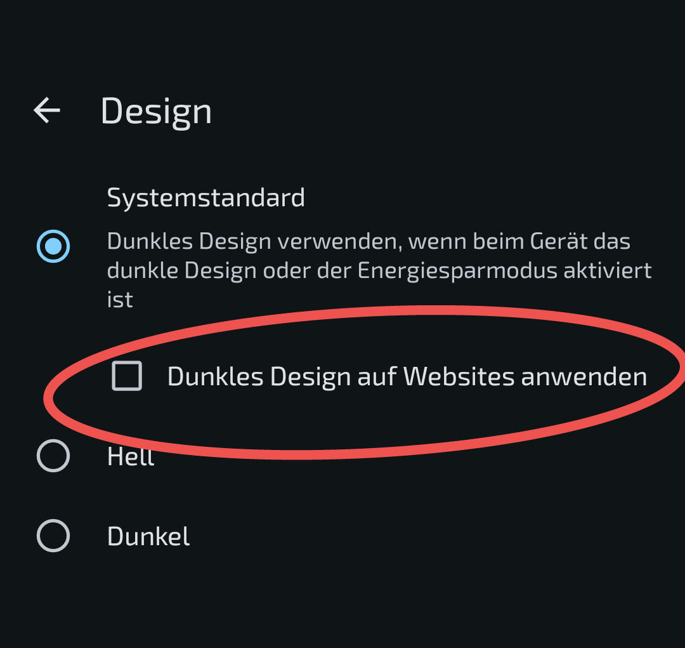The width and height of the screenshot is (685, 648).
Task: Go back using the left arrow
Action: pyautogui.click(x=47, y=110)
